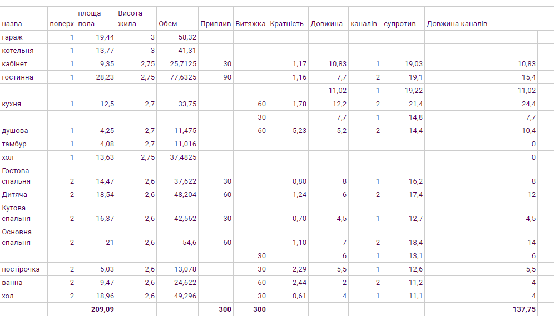Image resolution: width=554 pixels, height=320 pixels.
Task: Click corner bedroom volume 42,562
Action: tap(177, 213)
